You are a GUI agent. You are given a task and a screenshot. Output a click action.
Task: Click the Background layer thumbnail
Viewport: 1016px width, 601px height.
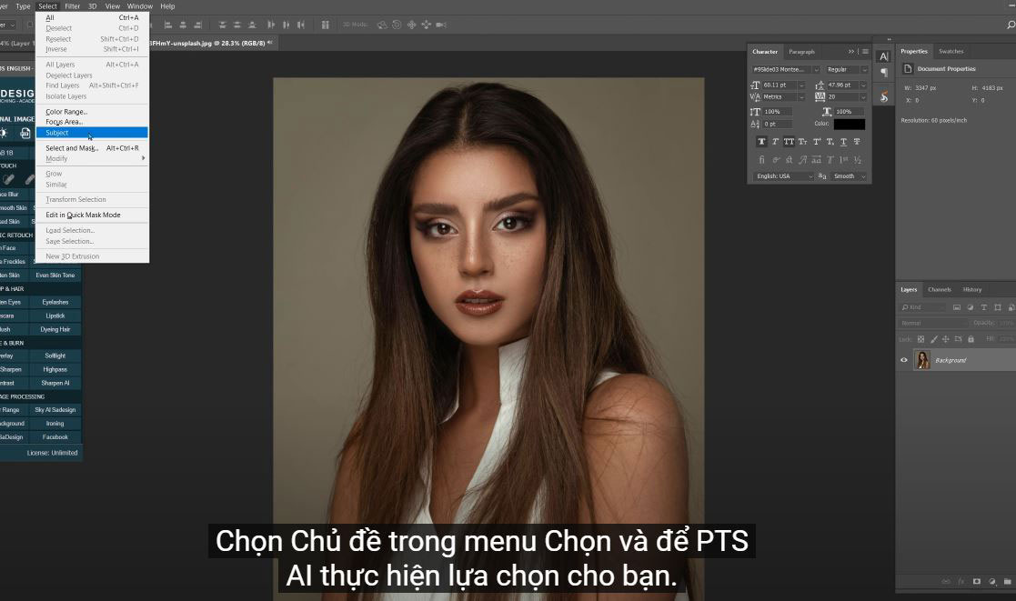(921, 359)
